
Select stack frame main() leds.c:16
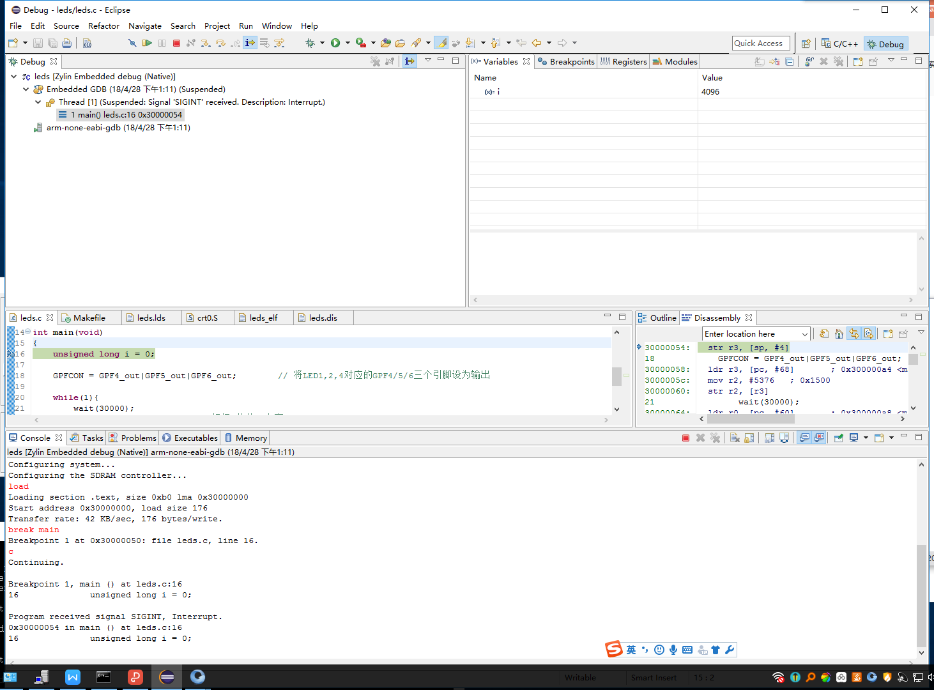[120, 115]
